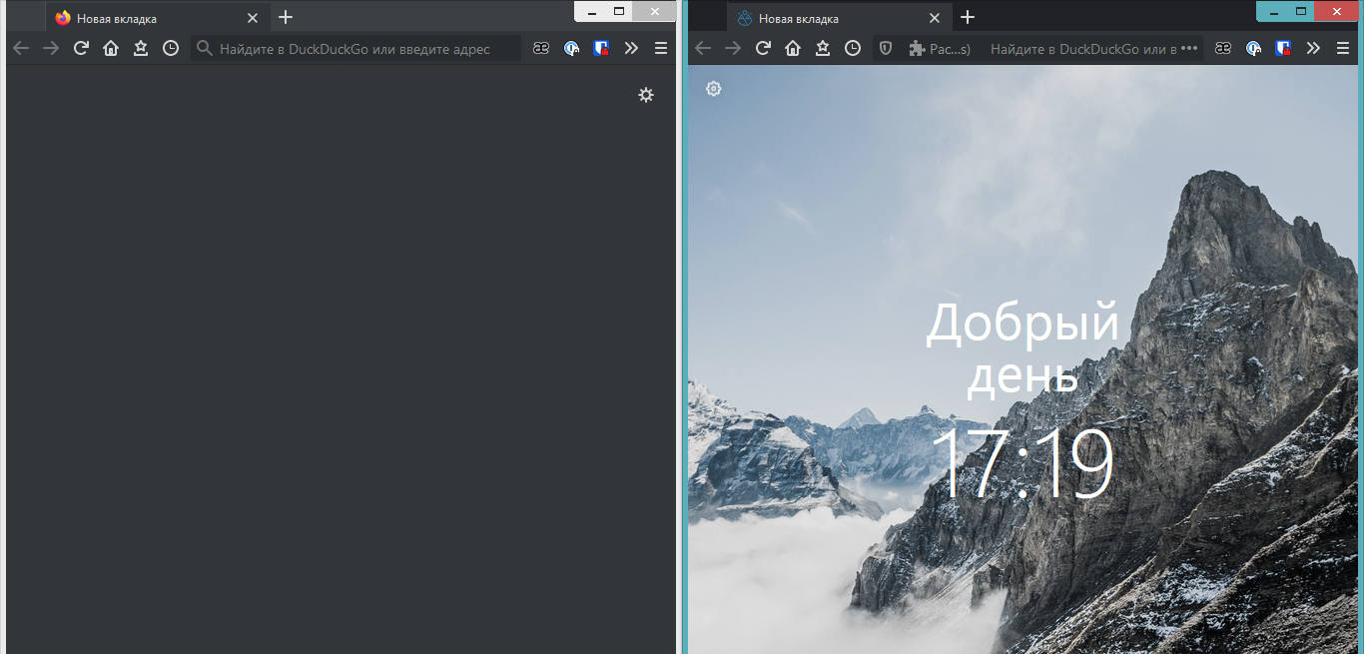Close the Новая вкладка tab in right window
1364x654 pixels.
[935, 18]
